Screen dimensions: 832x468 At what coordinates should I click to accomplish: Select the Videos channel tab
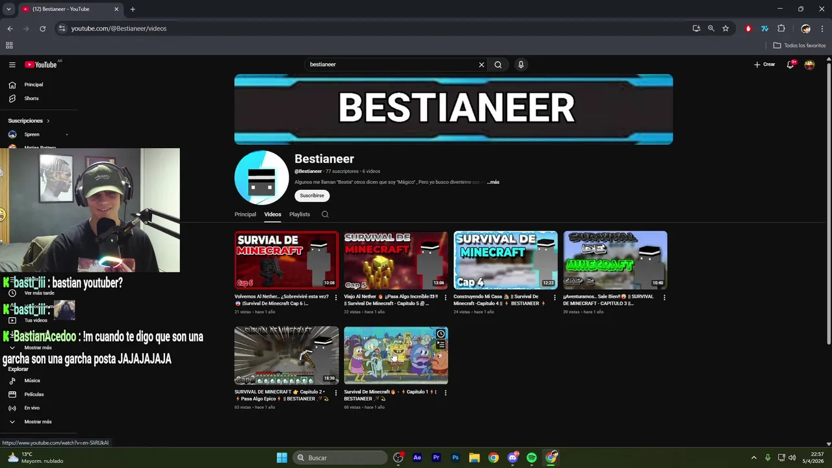[x=272, y=214]
